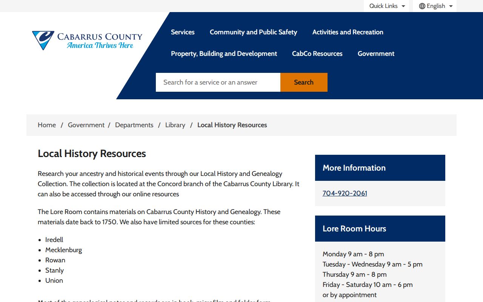Screen dimensions: 483x302
Task: Open the Quick Links dropdown
Action: coord(386,6)
